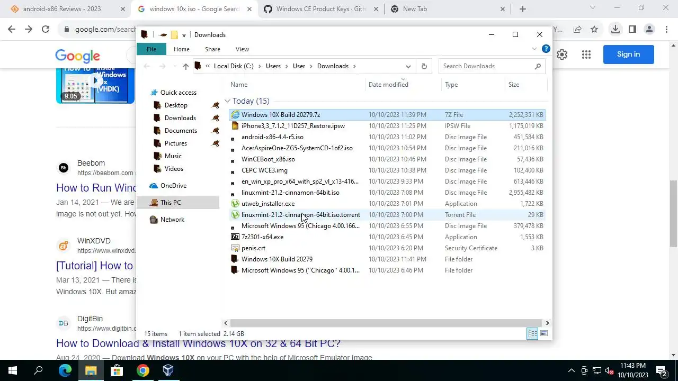This screenshot has height=381, width=678.
Task: Select 7z2301-x64.exe file
Action: tap(387, 237)
